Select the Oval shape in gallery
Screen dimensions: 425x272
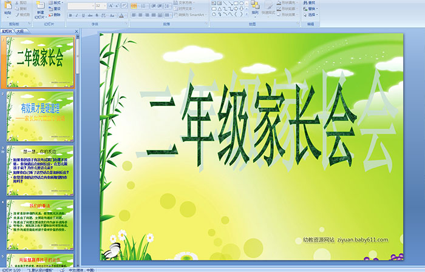(x=242, y=3)
